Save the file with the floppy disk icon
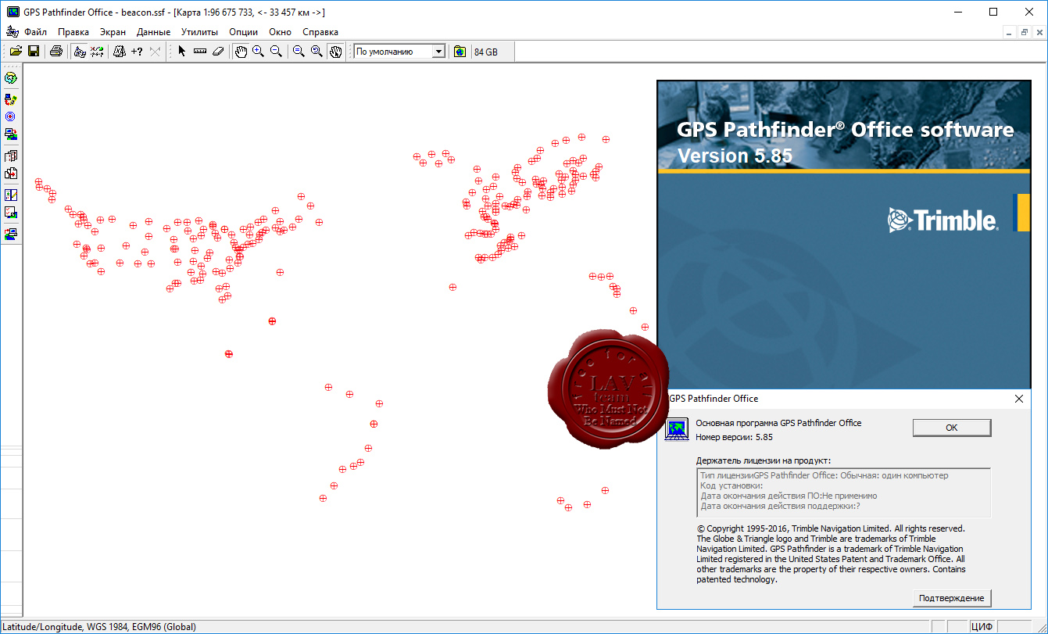This screenshot has width=1048, height=634. click(x=34, y=52)
